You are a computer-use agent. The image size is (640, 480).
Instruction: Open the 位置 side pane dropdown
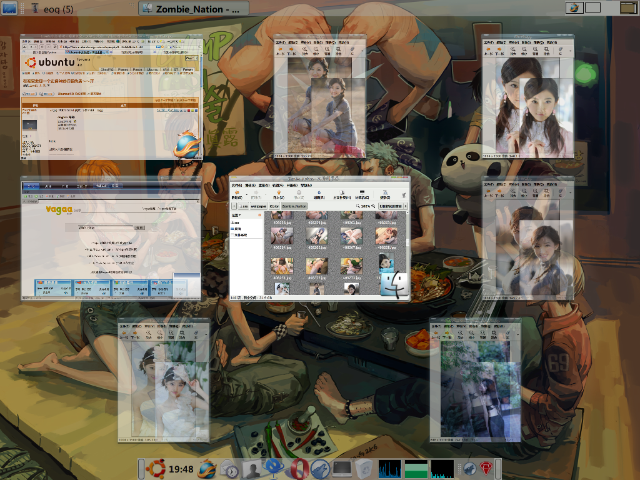pos(236,215)
